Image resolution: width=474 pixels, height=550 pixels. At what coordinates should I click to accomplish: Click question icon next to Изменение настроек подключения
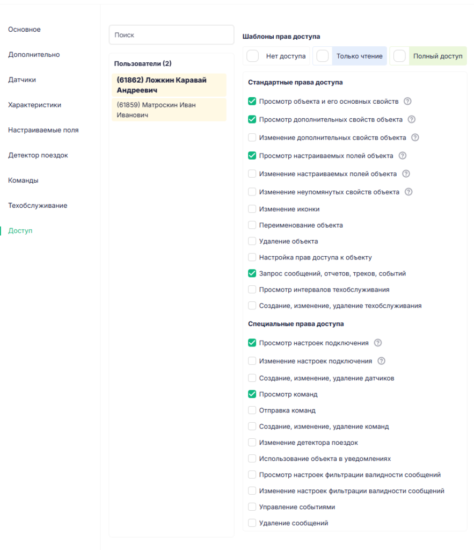click(x=382, y=361)
